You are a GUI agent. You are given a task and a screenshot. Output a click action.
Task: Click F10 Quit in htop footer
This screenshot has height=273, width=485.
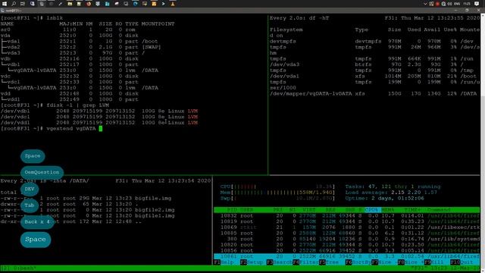pos(462,262)
